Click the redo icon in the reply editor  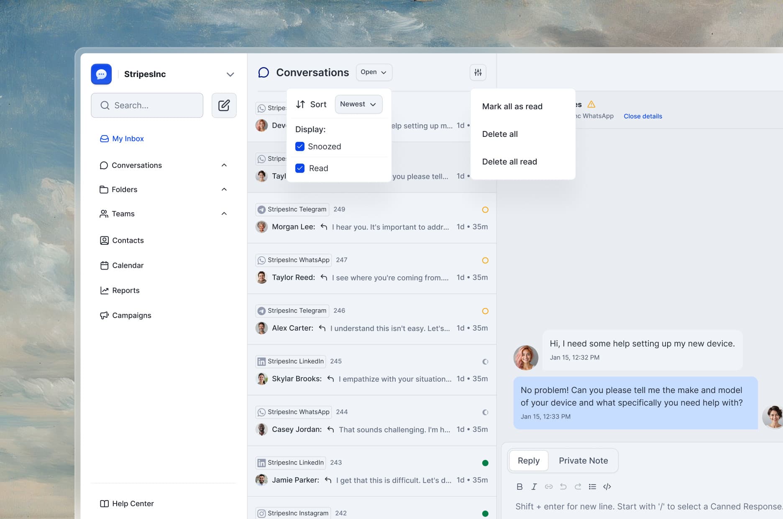pos(578,486)
